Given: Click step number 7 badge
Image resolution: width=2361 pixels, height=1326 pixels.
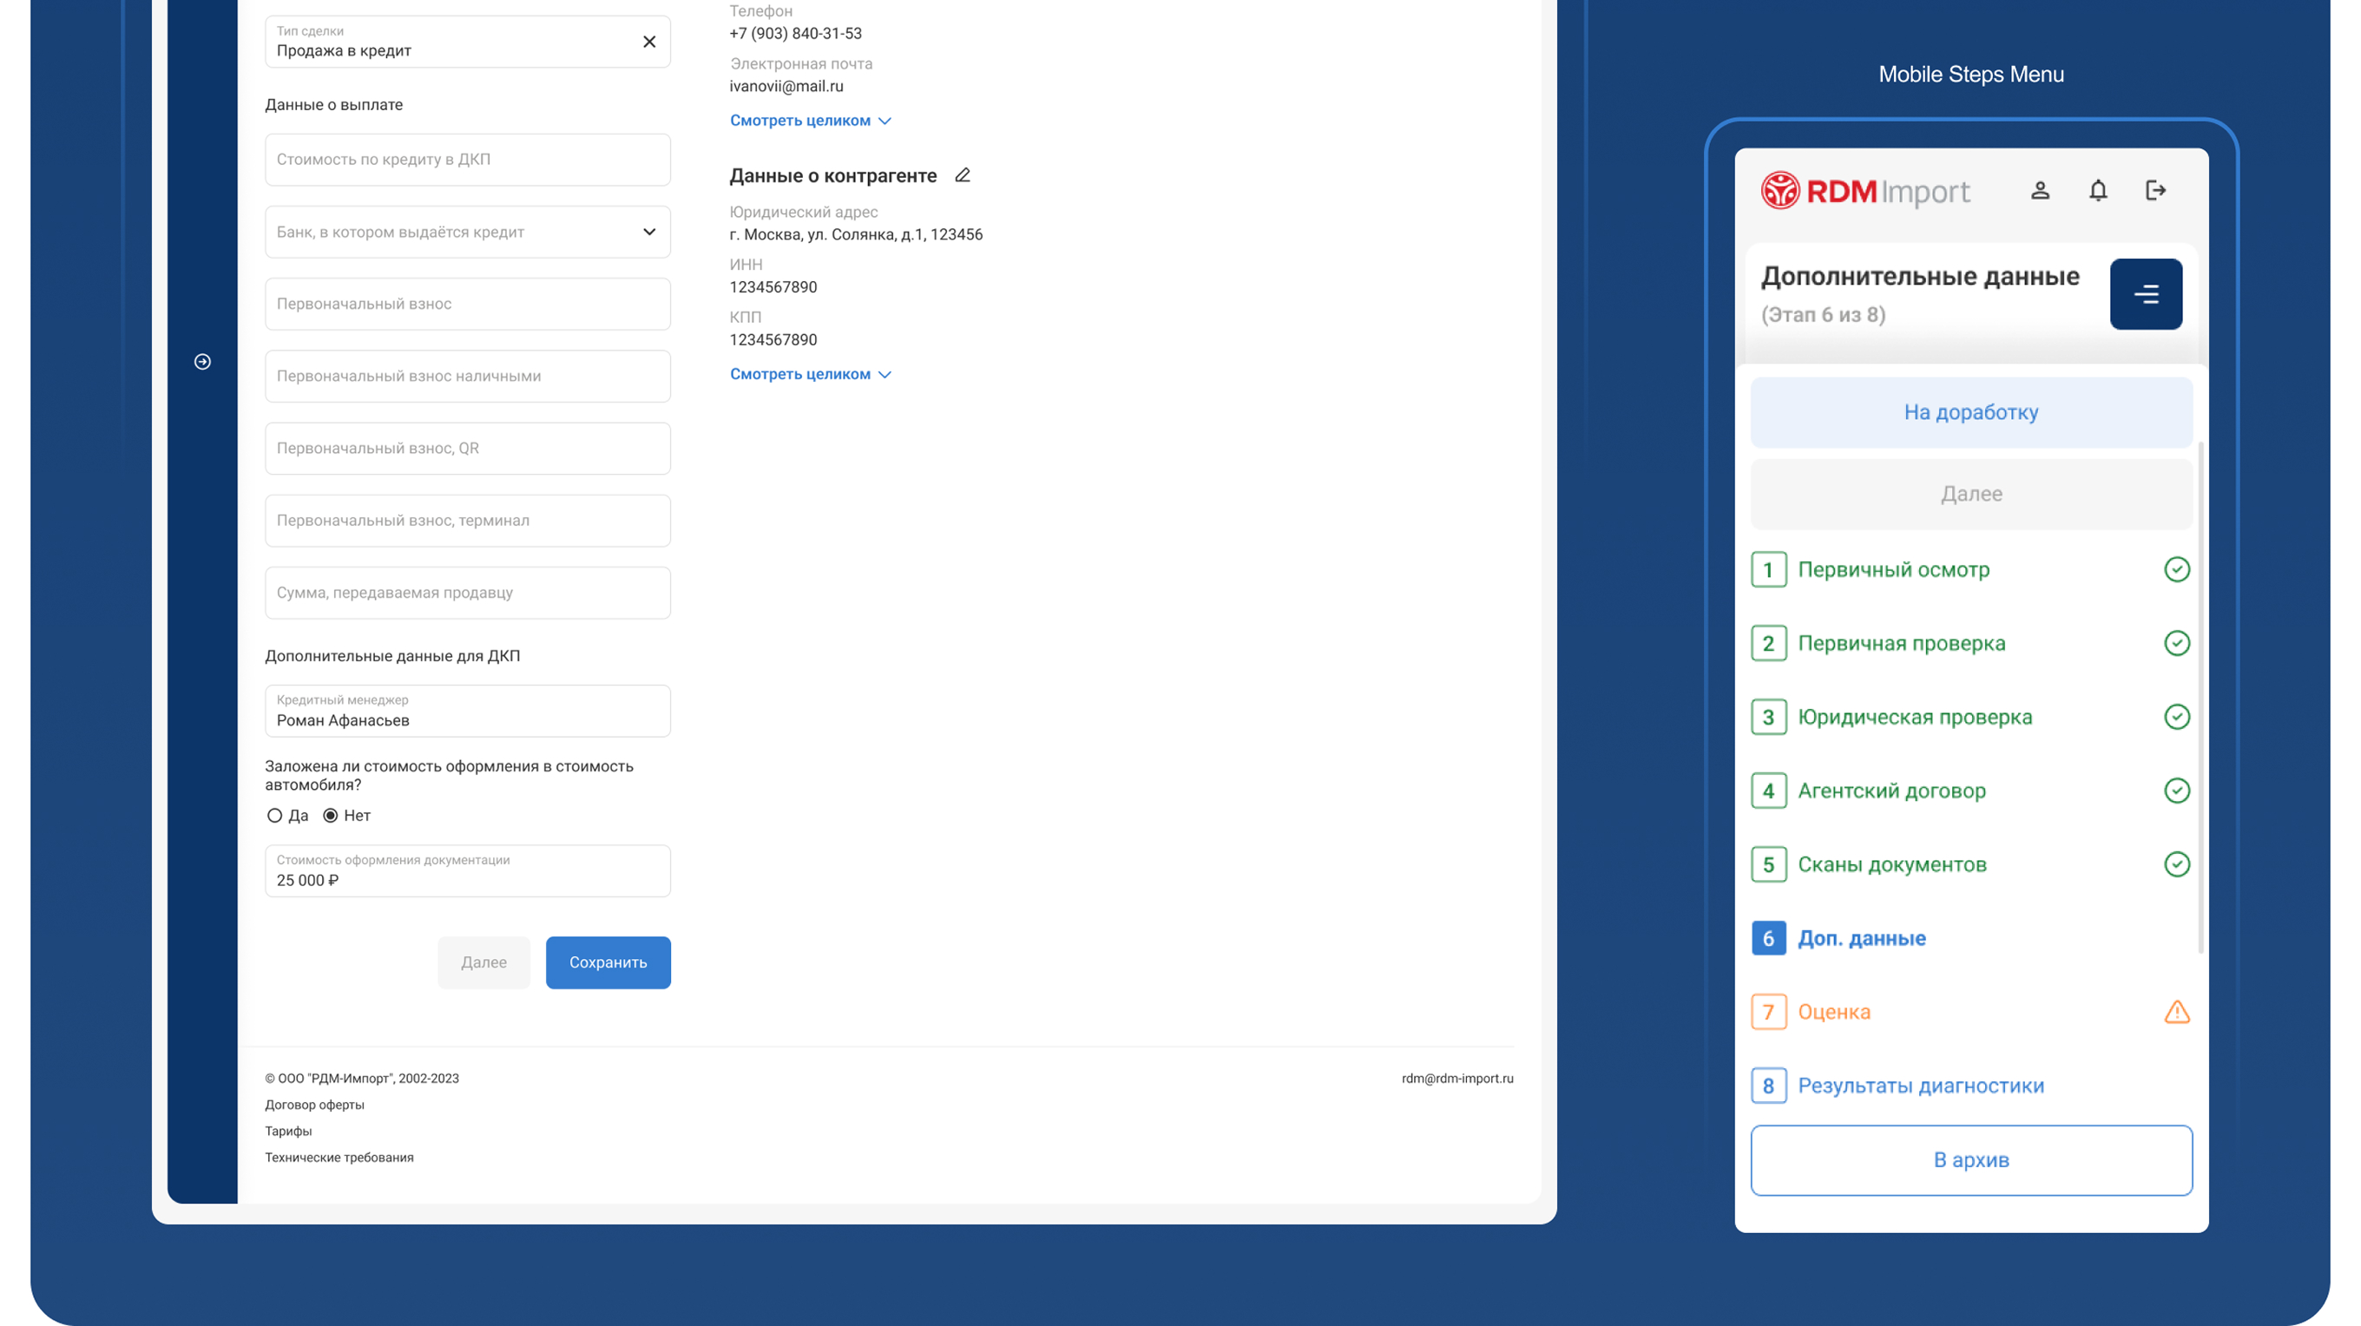Looking at the screenshot, I should pos(1768,1012).
